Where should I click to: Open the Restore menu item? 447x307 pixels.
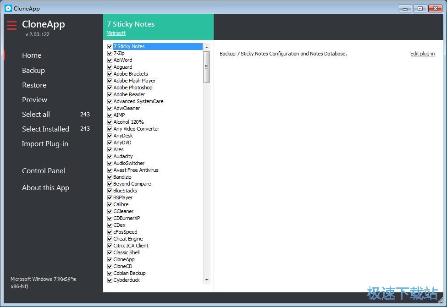coord(34,85)
